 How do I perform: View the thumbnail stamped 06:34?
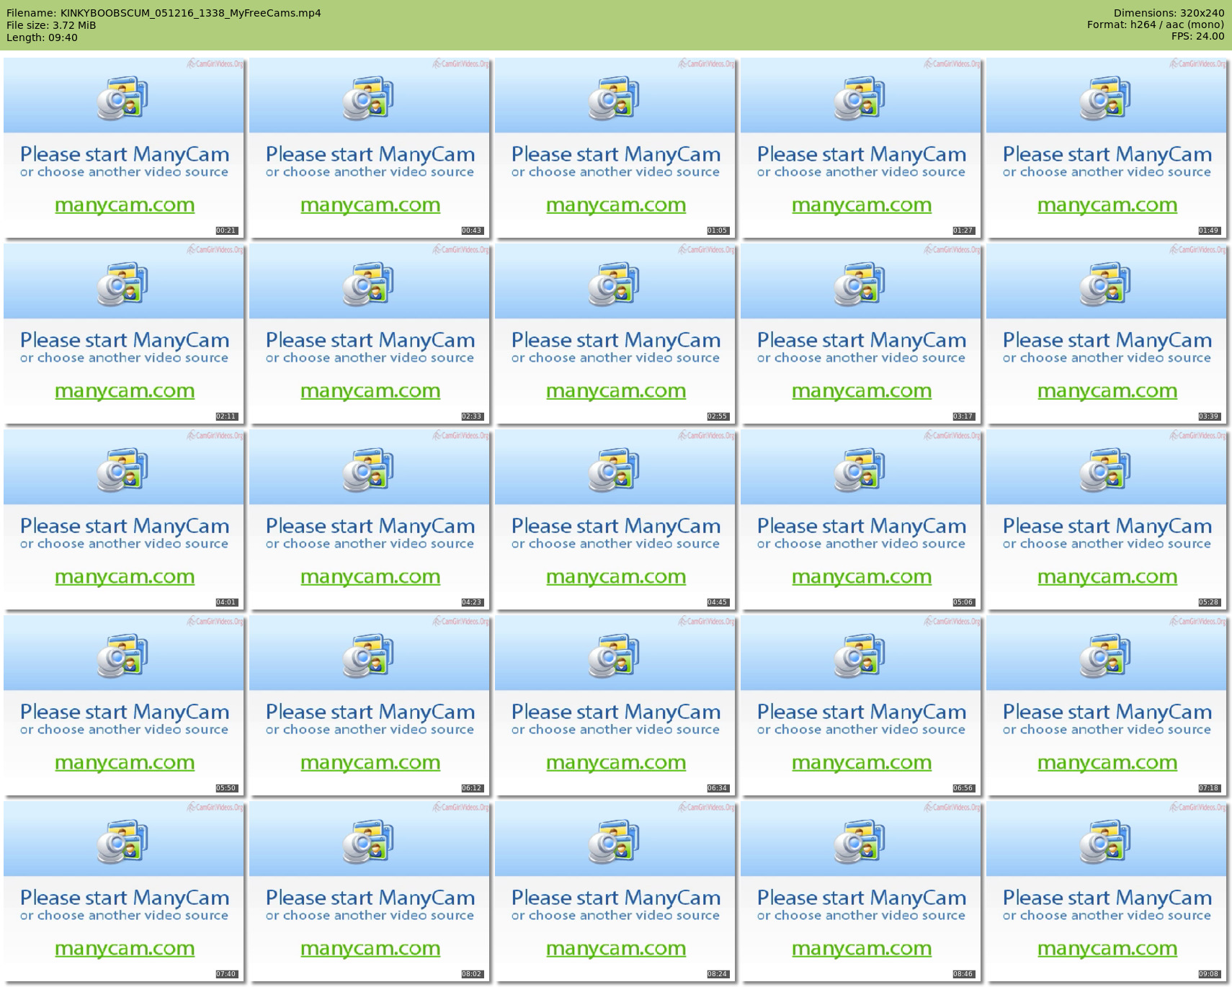click(615, 705)
